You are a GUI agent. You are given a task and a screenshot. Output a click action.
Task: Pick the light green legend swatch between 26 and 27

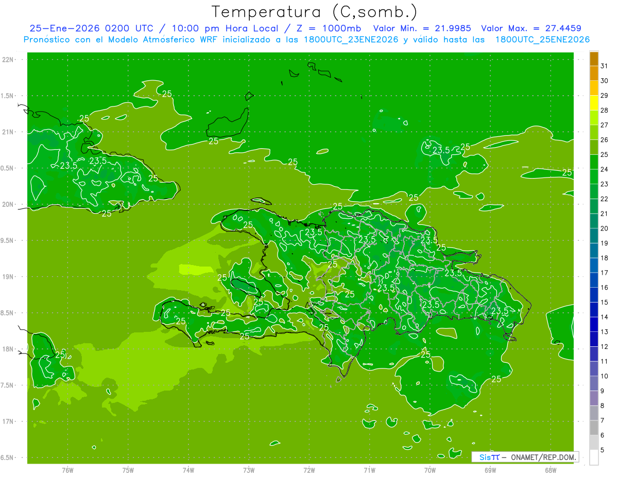(594, 132)
